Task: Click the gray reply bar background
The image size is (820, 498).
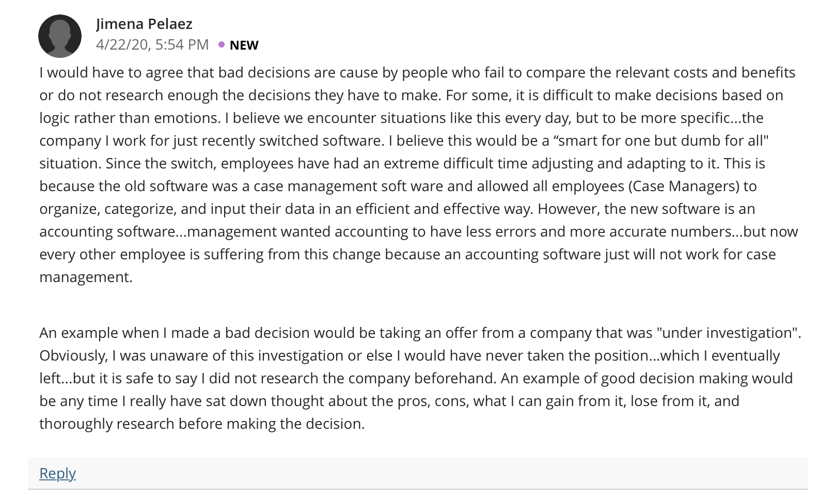Action: pos(418,473)
